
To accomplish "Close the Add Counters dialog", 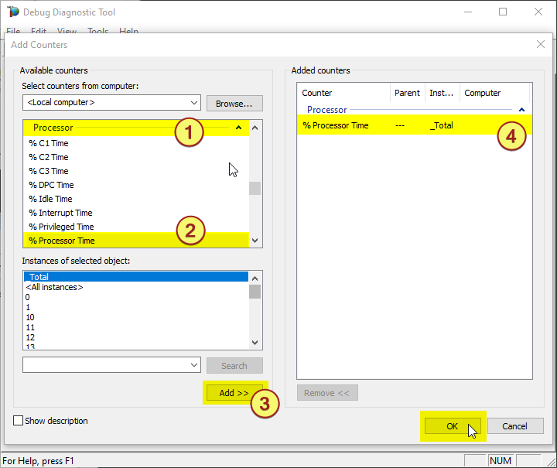I will [x=540, y=44].
